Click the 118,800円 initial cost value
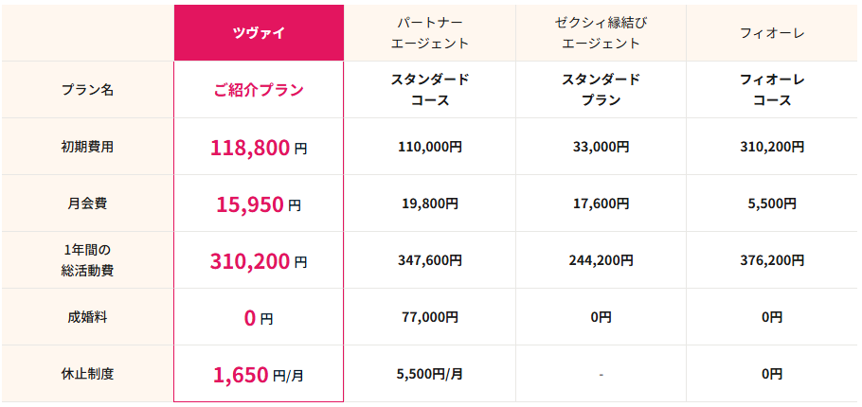This screenshot has height=407, width=862. [259, 148]
